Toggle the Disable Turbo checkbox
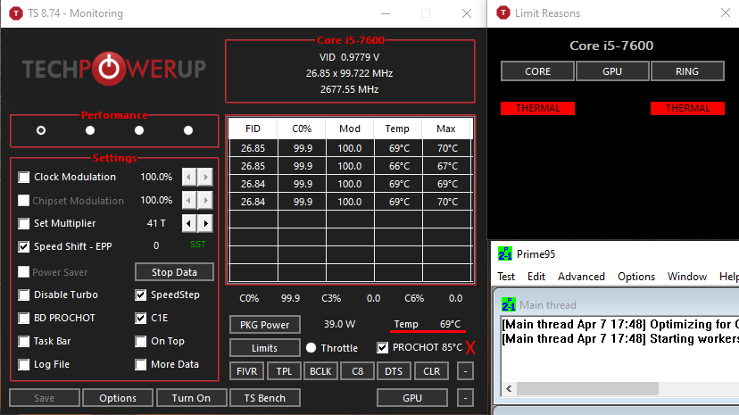 coord(23,295)
